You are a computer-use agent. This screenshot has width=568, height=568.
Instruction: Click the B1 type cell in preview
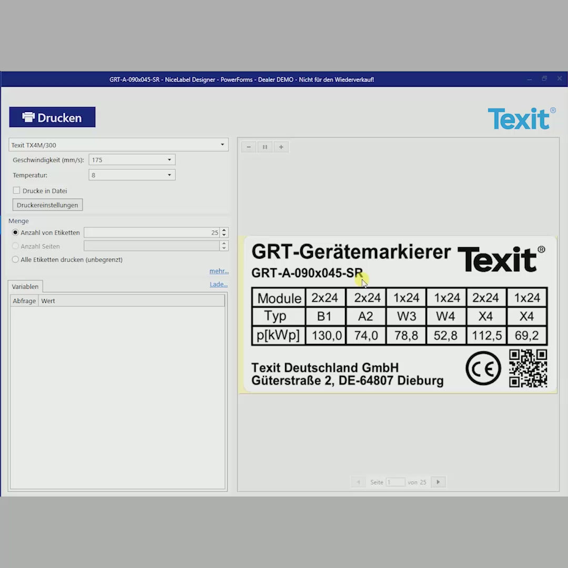click(x=324, y=316)
